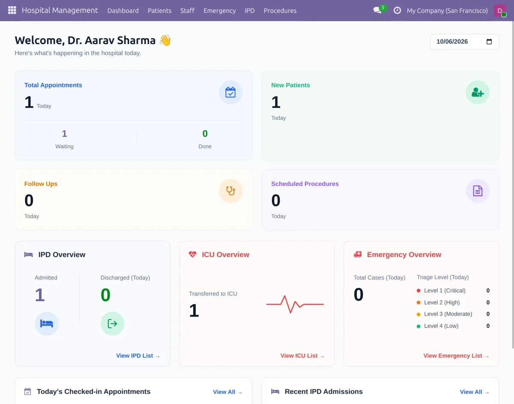This screenshot has width=514, height=404.
Task: Click View All for checked-in appointments
Action: point(227,392)
